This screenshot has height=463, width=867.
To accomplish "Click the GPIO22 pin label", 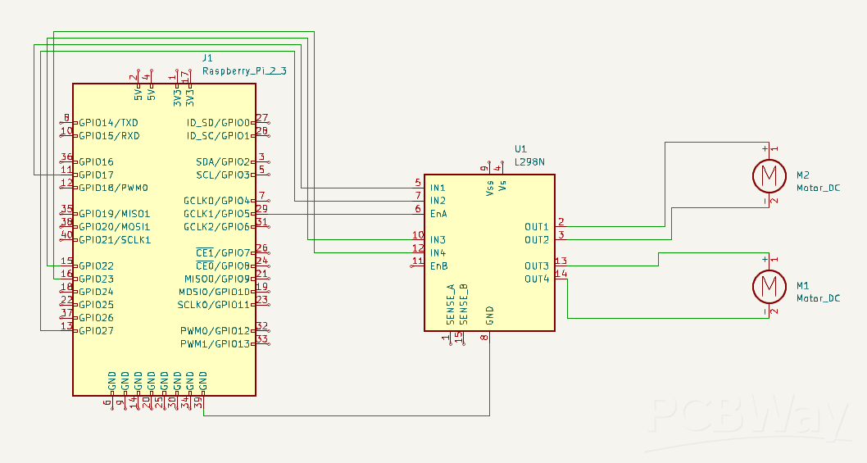I will tap(96, 266).
